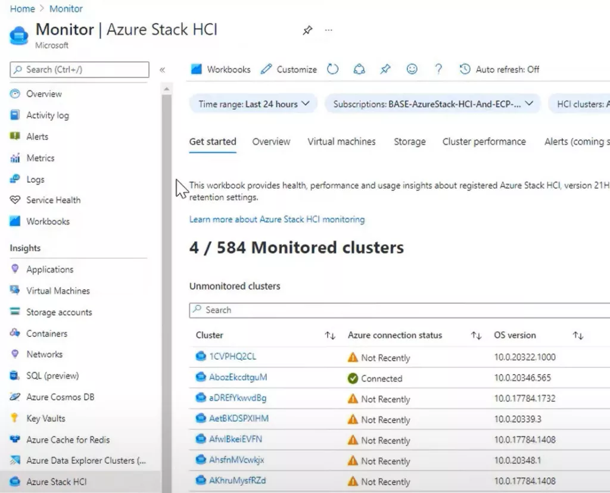
Task: Expand the Time range: Last 24 hours dropdown
Action: click(x=253, y=104)
